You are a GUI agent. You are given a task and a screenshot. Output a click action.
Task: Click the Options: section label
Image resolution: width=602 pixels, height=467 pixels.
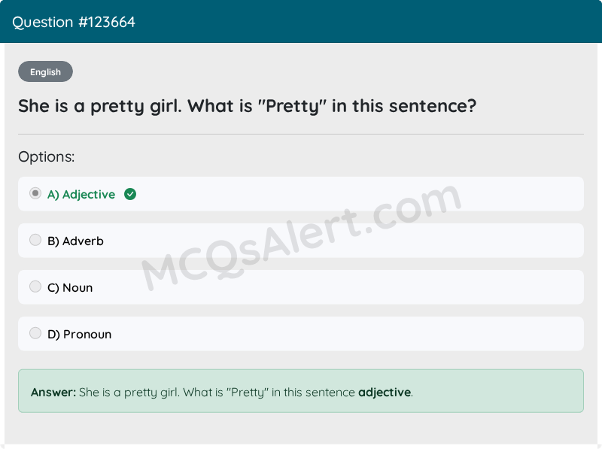(x=46, y=156)
